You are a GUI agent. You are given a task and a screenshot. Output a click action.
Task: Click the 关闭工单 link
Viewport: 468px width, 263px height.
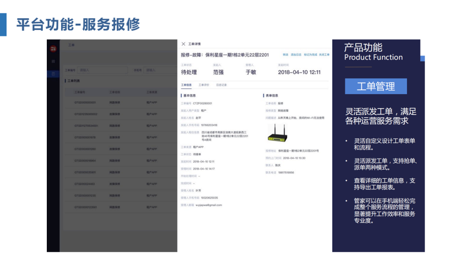click(x=324, y=55)
